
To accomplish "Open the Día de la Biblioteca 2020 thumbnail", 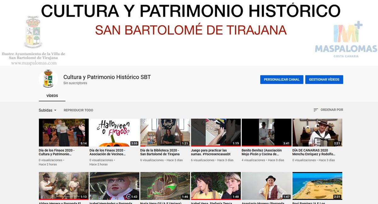I will coord(165,132).
